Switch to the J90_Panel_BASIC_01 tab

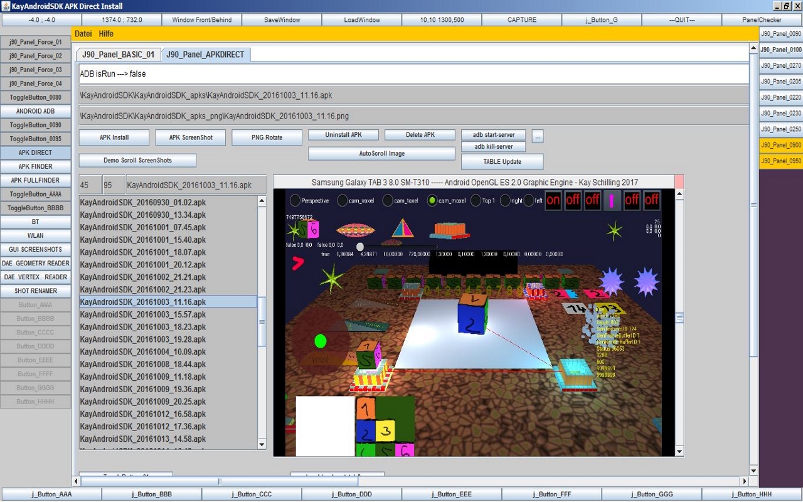(118, 55)
